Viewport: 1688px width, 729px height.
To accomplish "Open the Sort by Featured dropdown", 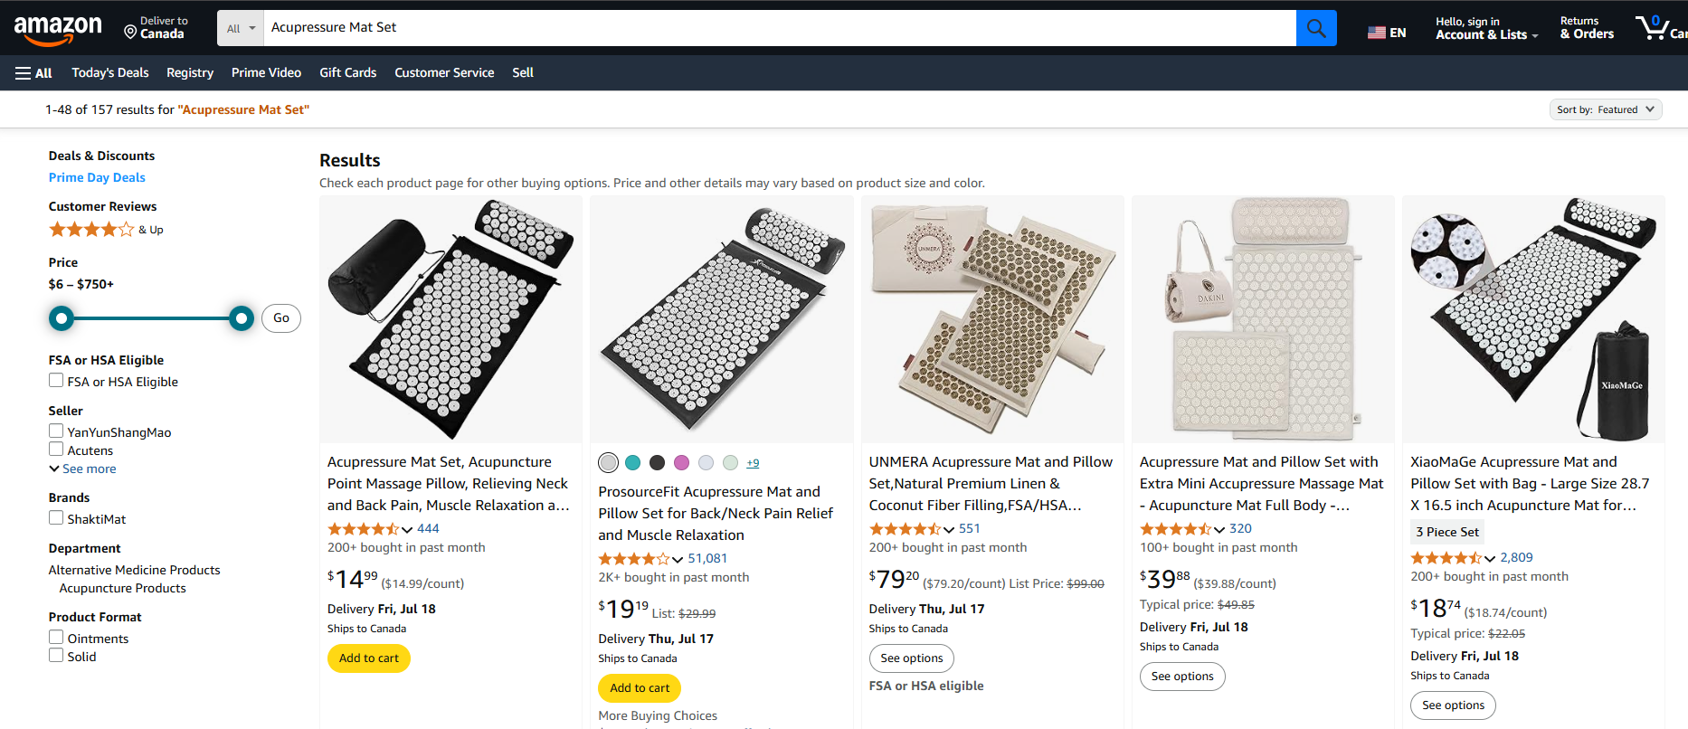I will (1605, 109).
